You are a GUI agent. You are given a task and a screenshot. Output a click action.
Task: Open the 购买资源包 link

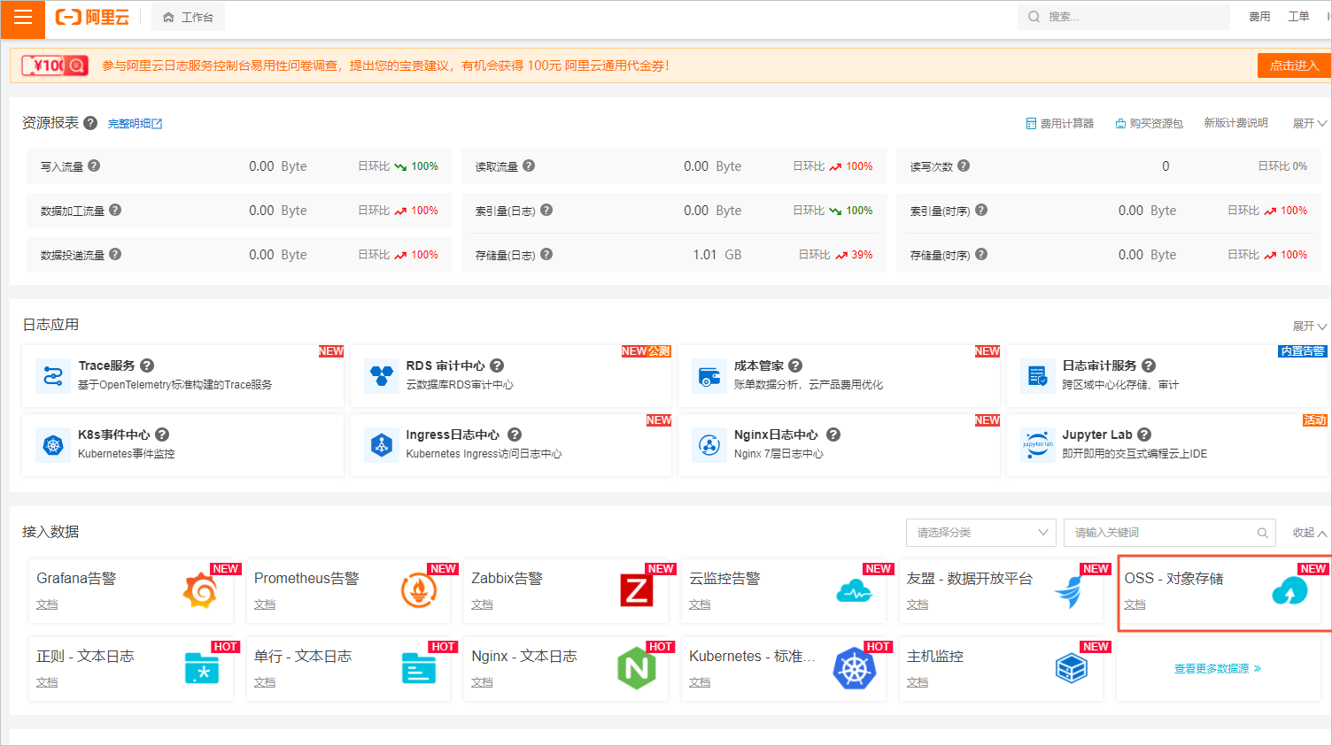pyautogui.click(x=1150, y=123)
